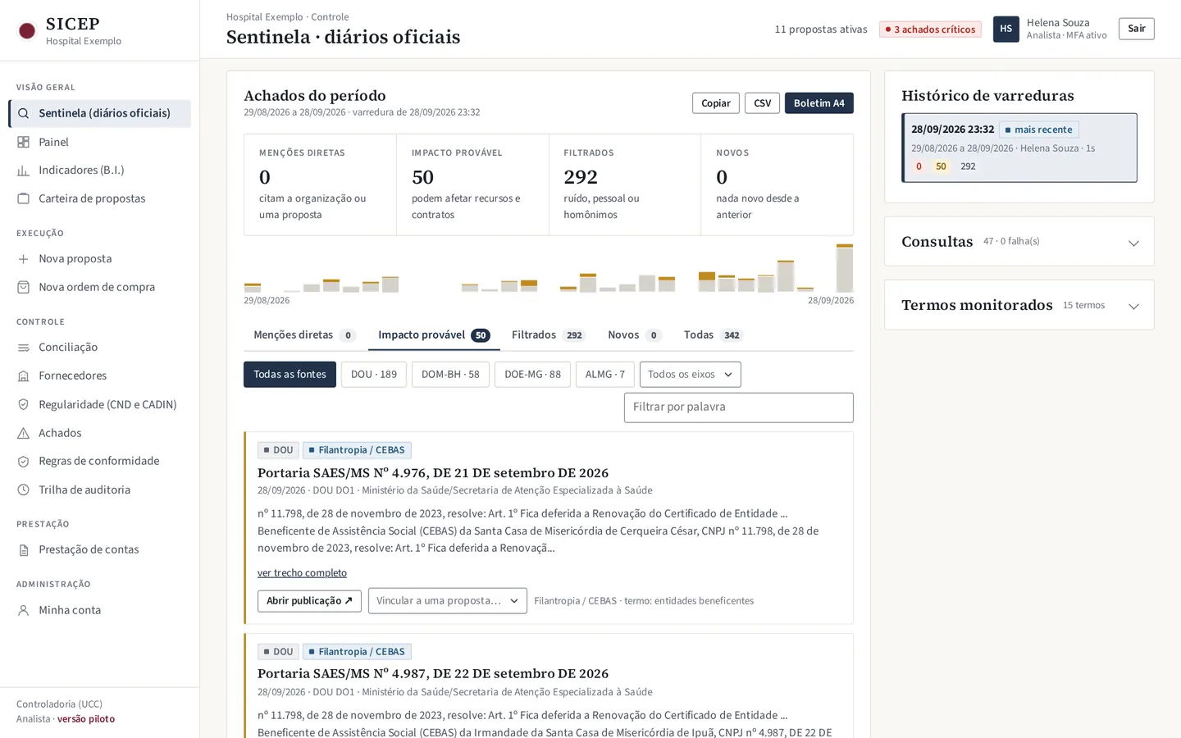Click the Achados warning triangle icon
This screenshot has height=738, width=1181.
pyautogui.click(x=23, y=433)
